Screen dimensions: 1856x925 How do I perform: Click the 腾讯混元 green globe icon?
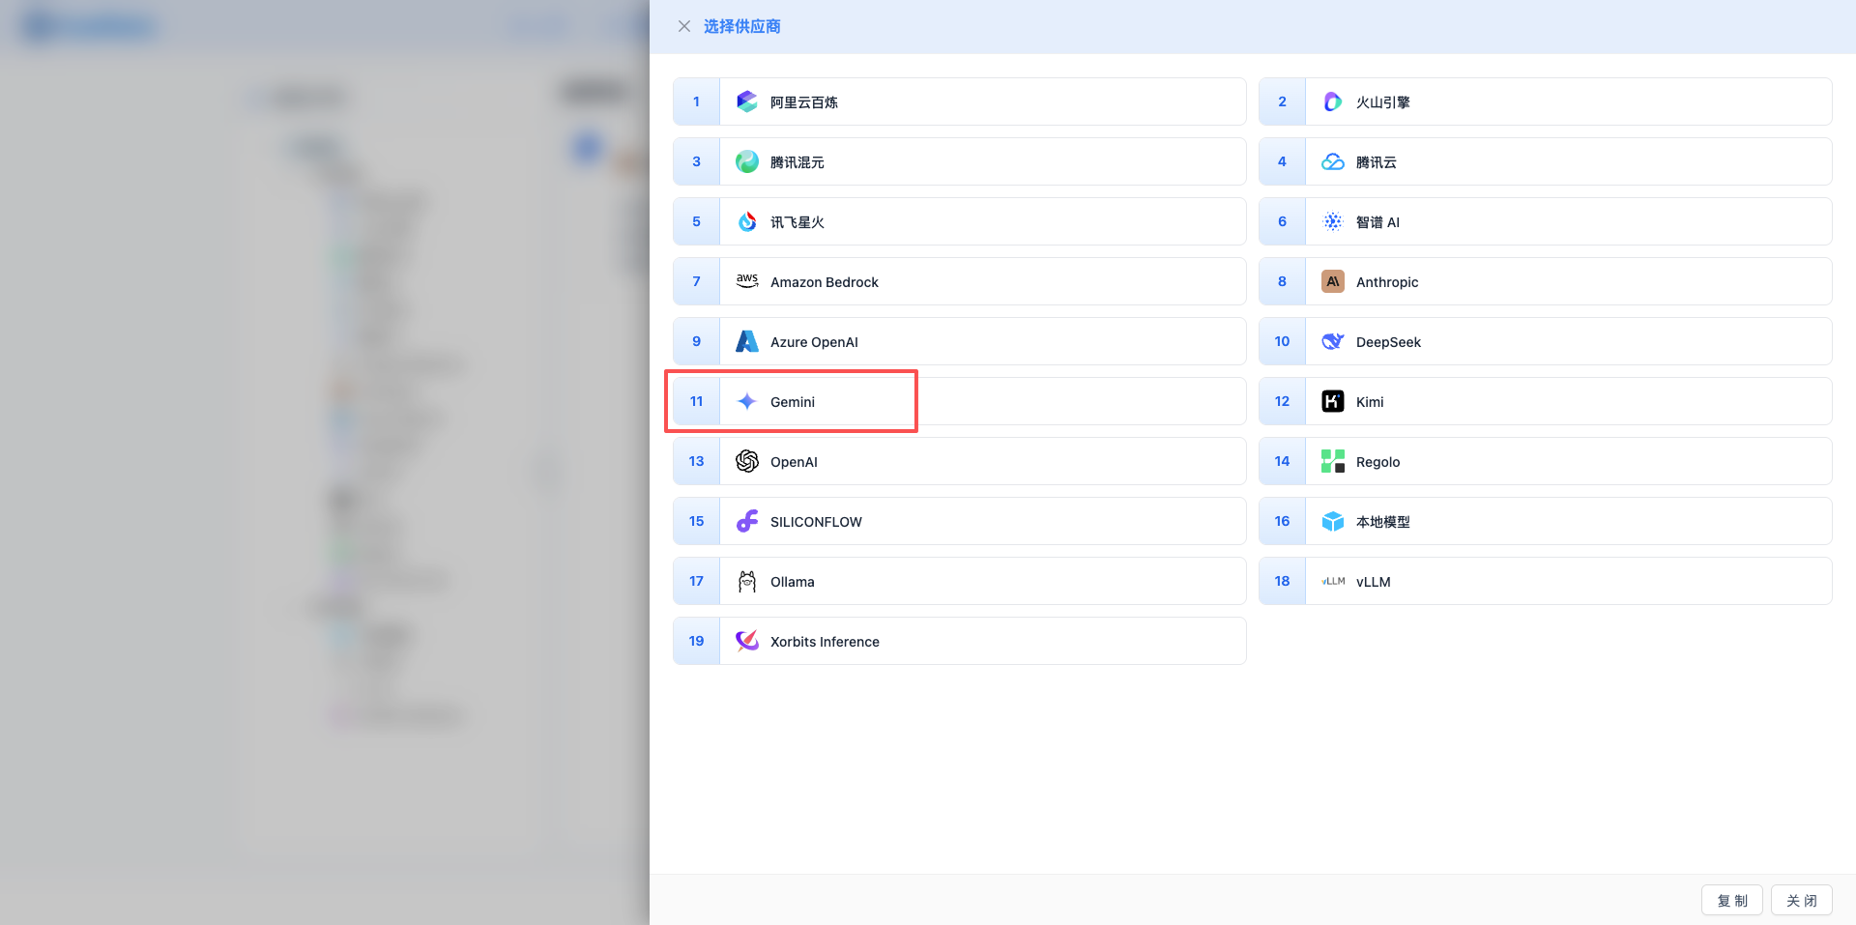pyautogui.click(x=746, y=161)
